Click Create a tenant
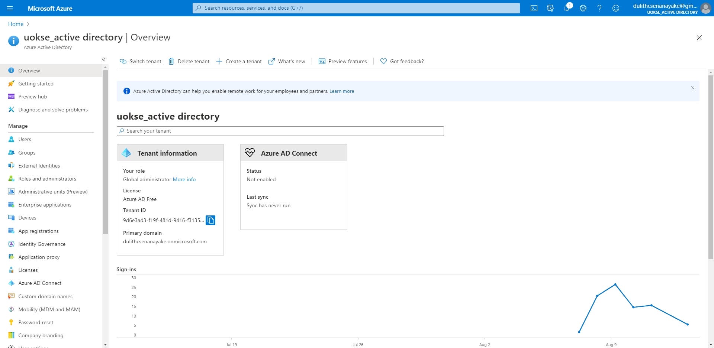 [x=239, y=61]
